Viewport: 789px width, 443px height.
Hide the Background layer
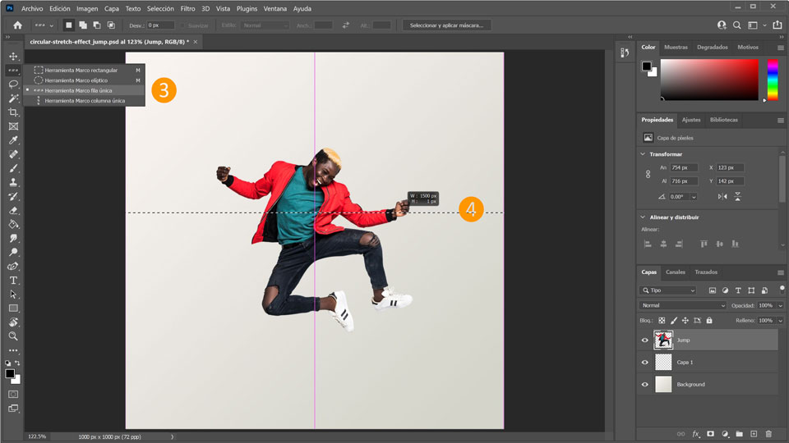[645, 384]
